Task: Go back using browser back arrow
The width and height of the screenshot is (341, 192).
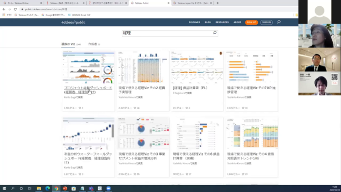Action: point(4,9)
